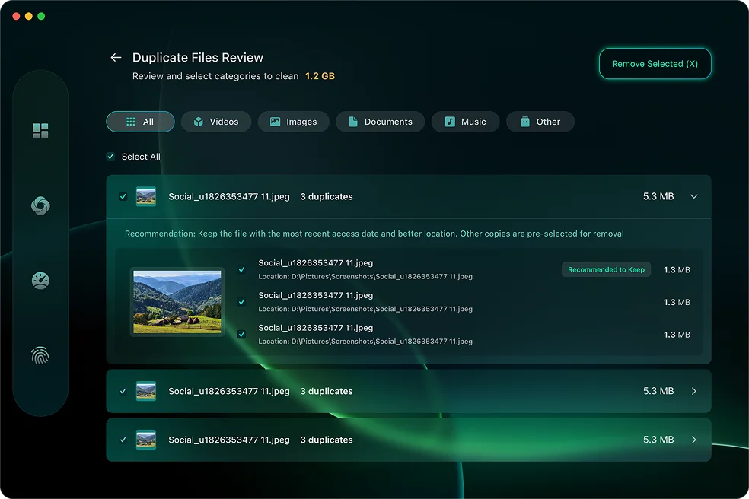Screen dimensions: 749x499
Task: Toggle the first group's duplicate selection checkbox
Action: coord(123,196)
